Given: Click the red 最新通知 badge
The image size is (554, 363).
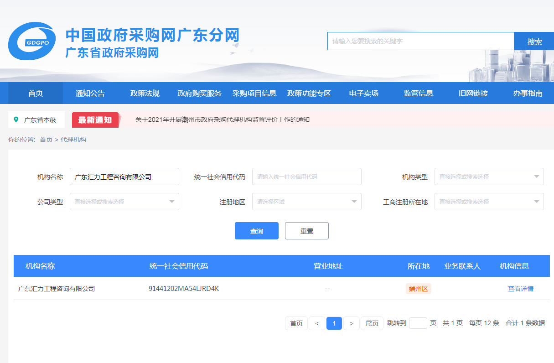Looking at the screenshot, I should (x=95, y=119).
